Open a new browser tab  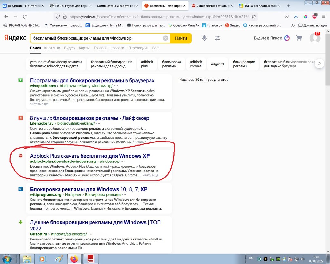click(288, 6)
